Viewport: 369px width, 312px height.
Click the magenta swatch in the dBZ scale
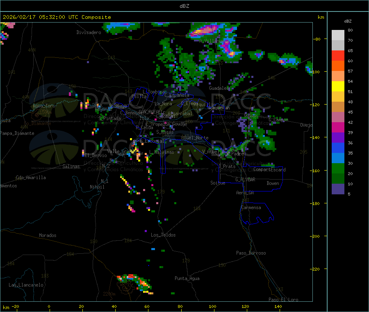(x=338, y=127)
